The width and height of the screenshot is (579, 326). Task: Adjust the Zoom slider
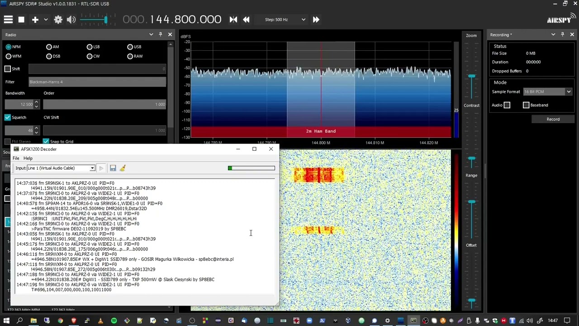point(472,77)
